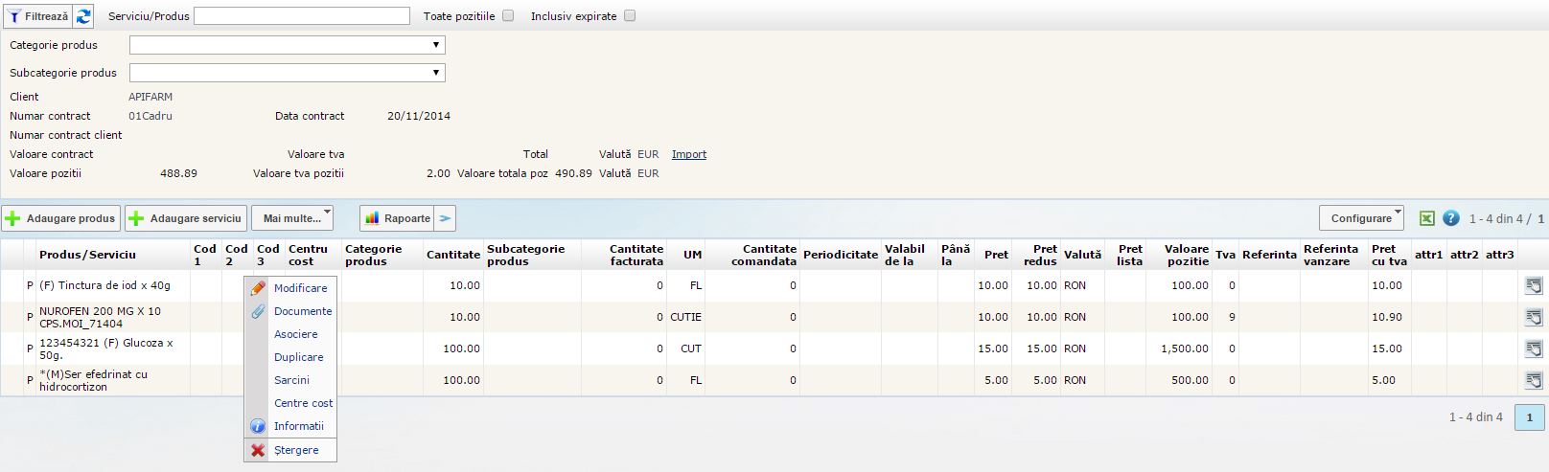Expand the Mai multe... dropdown button
1549x472 pixels.
tap(292, 218)
